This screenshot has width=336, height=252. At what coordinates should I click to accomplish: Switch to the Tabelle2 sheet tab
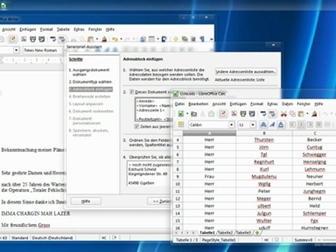pyautogui.click(x=225, y=232)
